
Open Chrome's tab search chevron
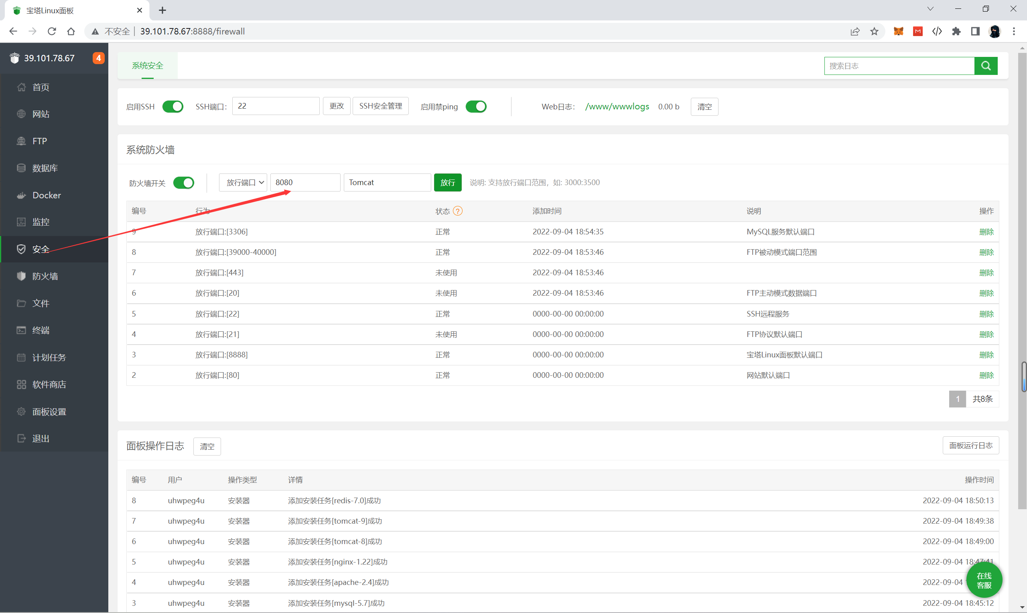(930, 9)
